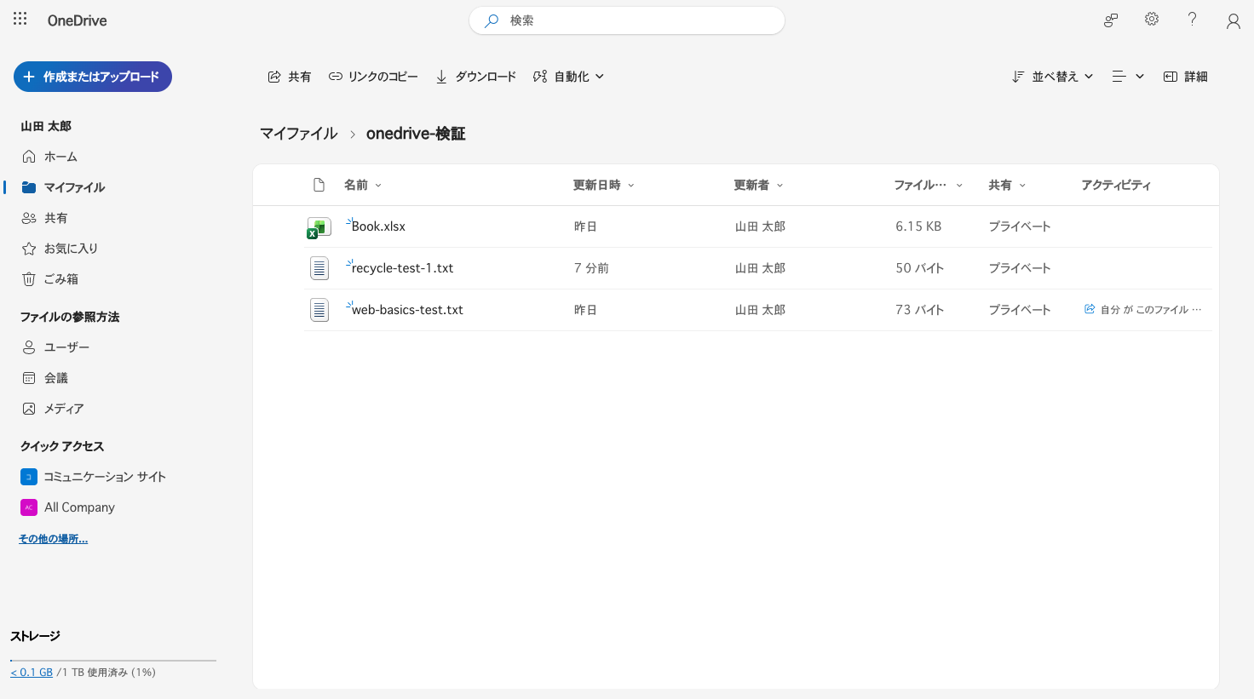Click the search magnifier icon
The height and width of the screenshot is (699, 1254).
[x=492, y=20]
